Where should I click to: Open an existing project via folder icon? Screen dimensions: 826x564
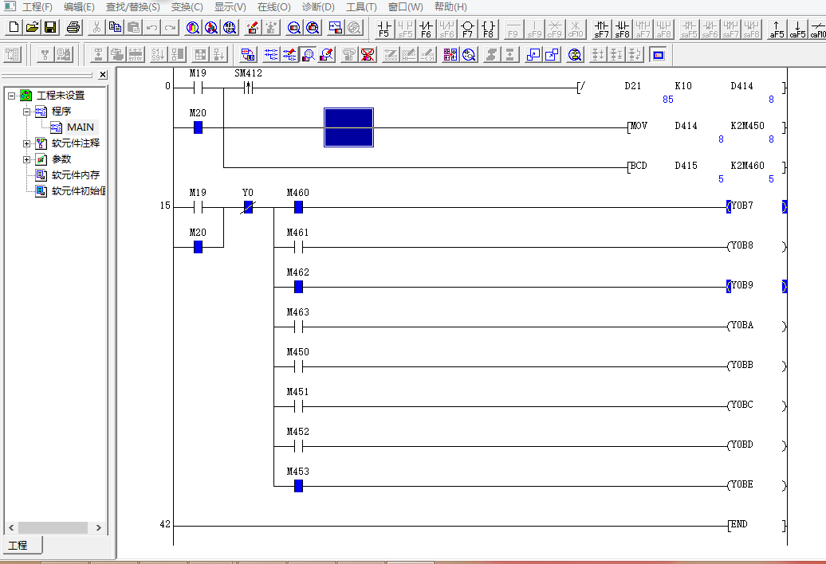pyautogui.click(x=32, y=28)
